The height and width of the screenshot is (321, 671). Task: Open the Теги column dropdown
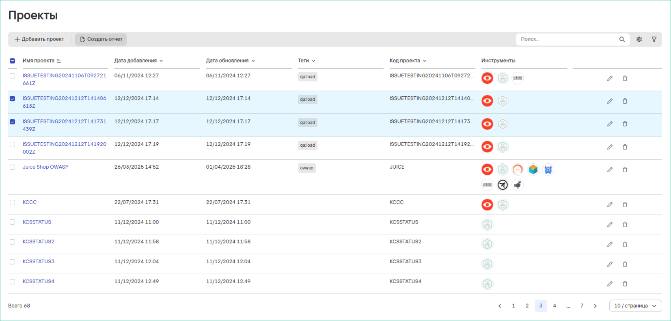(306, 61)
